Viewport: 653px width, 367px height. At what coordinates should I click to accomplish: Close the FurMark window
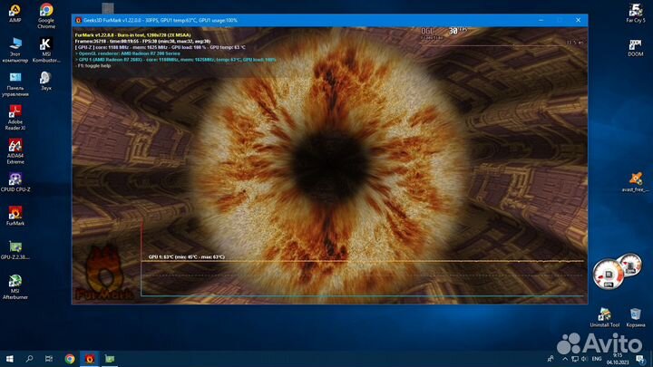point(578,20)
